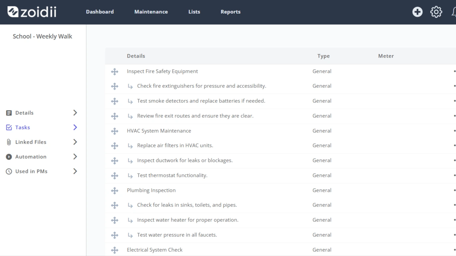Click move handle for Test thermostat functionality
The height and width of the screenshot is (256, 456).
tap(115, 176)
